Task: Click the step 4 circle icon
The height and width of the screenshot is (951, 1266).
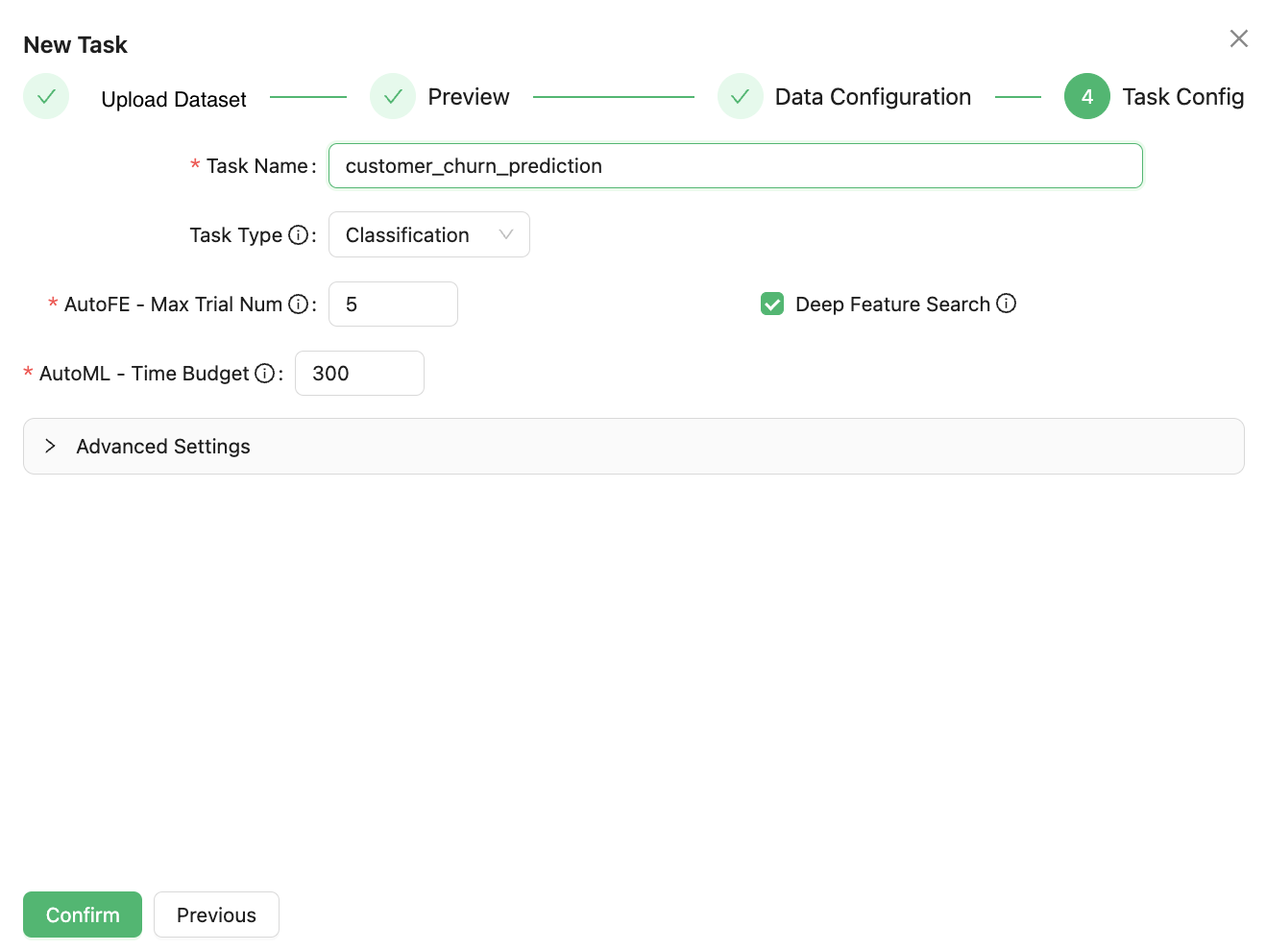Action: click(1086, 97)
